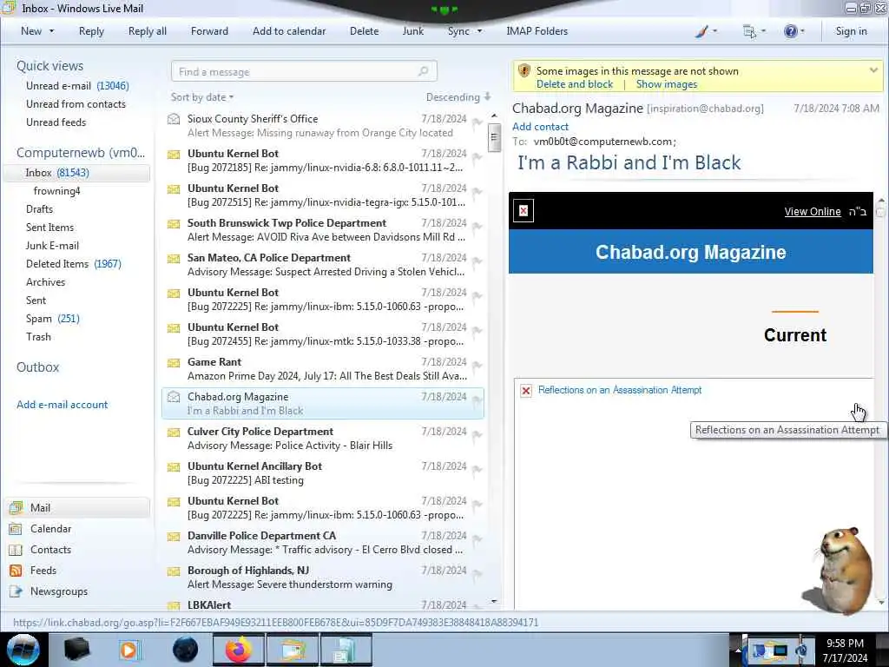Click envelope icon of Game Rant message
The image size is (889, 667).
click(174, 362)
